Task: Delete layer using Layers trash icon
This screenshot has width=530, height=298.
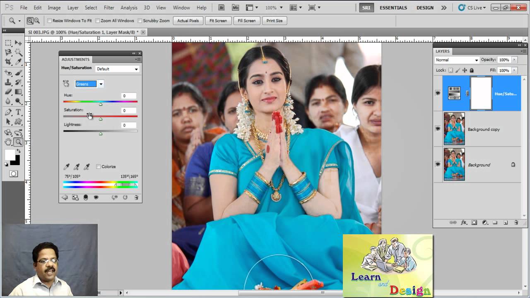Action: pos(516,223)
